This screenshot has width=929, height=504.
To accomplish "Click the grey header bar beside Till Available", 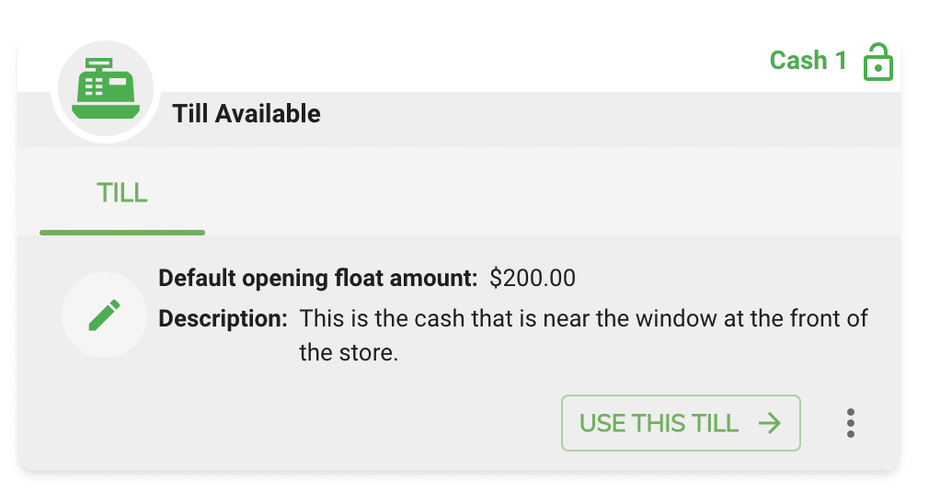I will point(610,119).
